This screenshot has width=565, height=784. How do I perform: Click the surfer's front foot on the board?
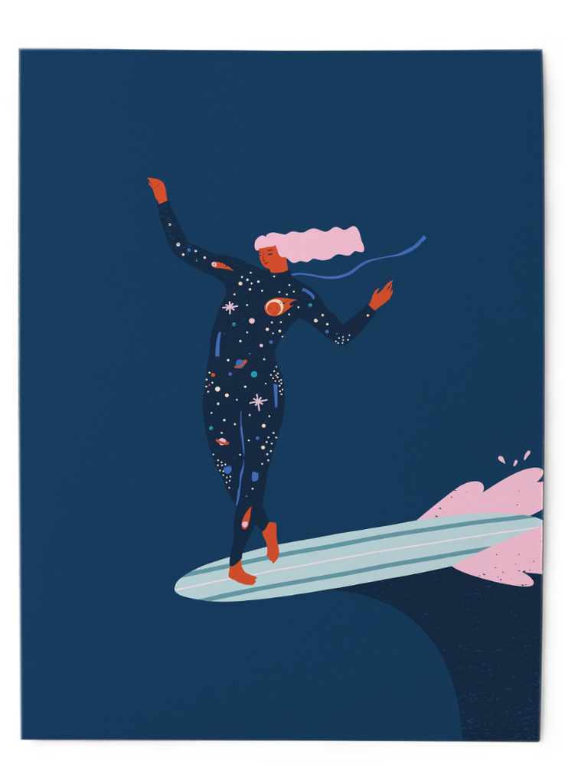pos(241,574)
